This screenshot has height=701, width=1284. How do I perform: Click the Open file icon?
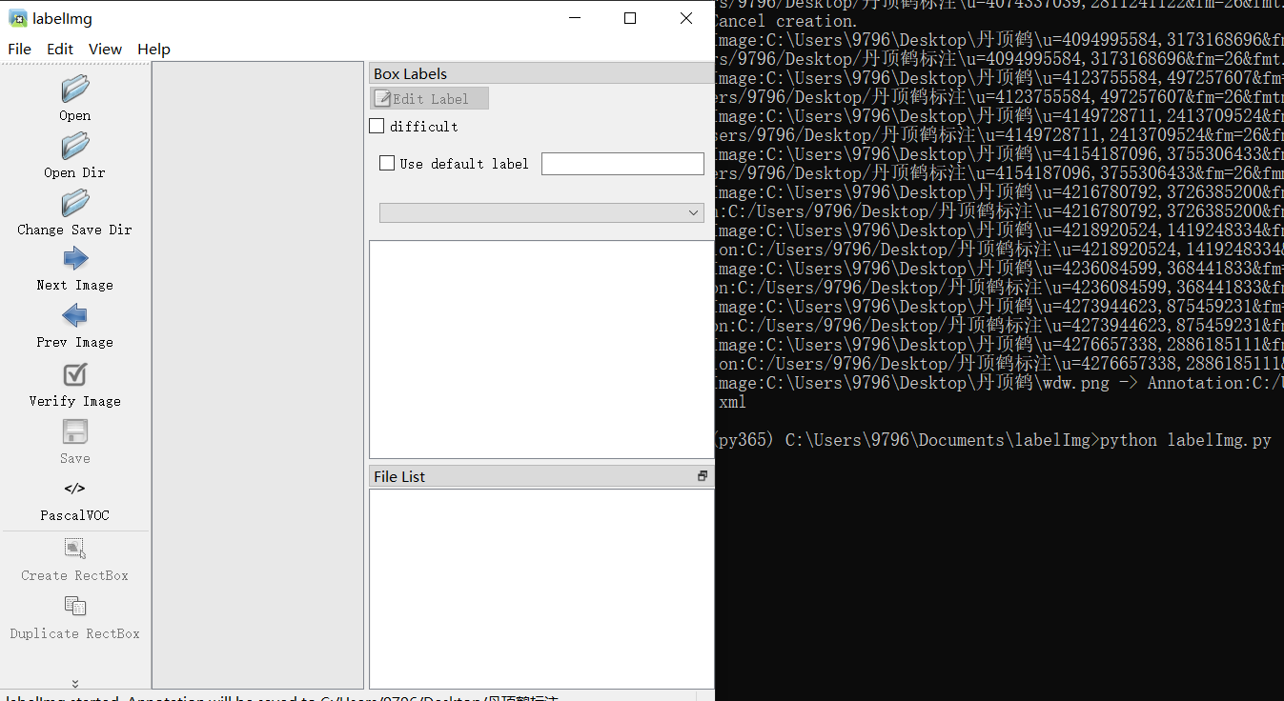[75, 90]
